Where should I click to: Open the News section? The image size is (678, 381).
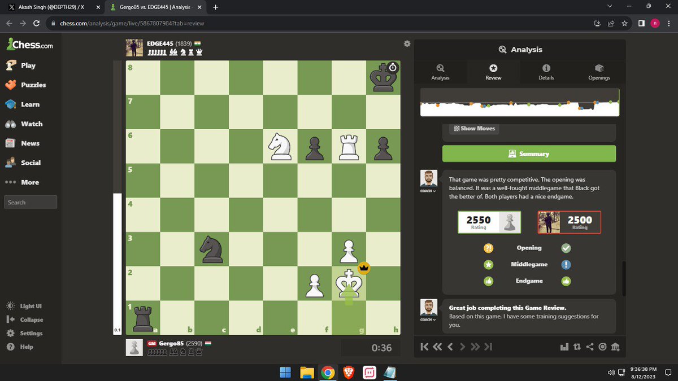pyautogui.click(x=23, y=143)
